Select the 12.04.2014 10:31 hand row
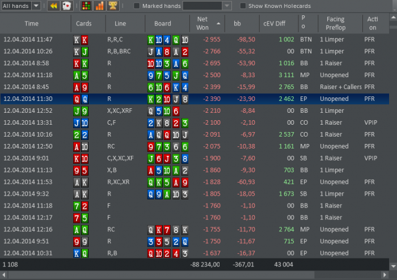The height and width of the screenshot is (280, 397). 195,253
